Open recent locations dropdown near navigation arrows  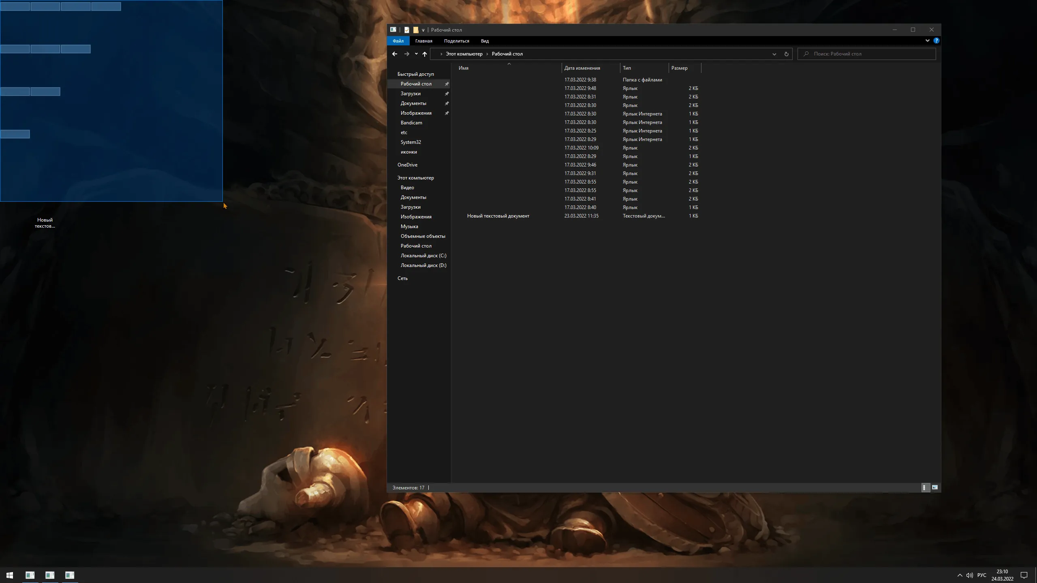(416, 54)
